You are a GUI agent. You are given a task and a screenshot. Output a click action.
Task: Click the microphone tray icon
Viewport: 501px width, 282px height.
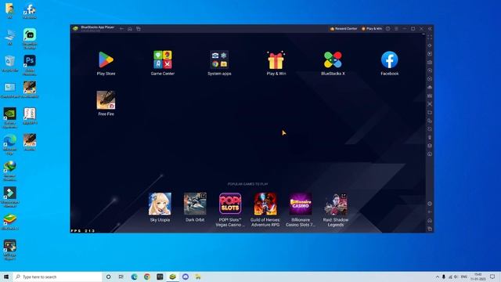point(444,277)
